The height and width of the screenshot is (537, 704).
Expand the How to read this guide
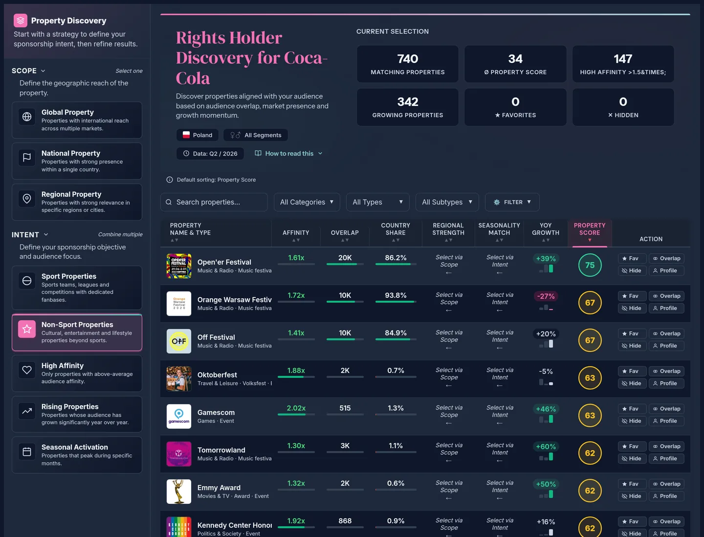(288, 153)
